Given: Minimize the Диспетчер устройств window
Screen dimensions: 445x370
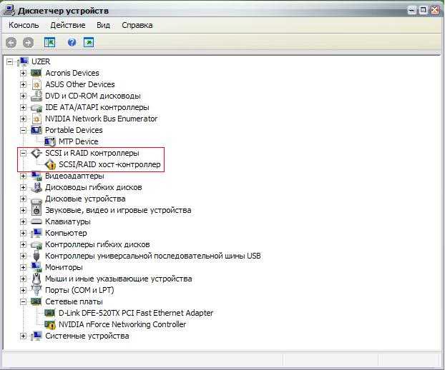Looking at the screenshot, I should 412,11.
